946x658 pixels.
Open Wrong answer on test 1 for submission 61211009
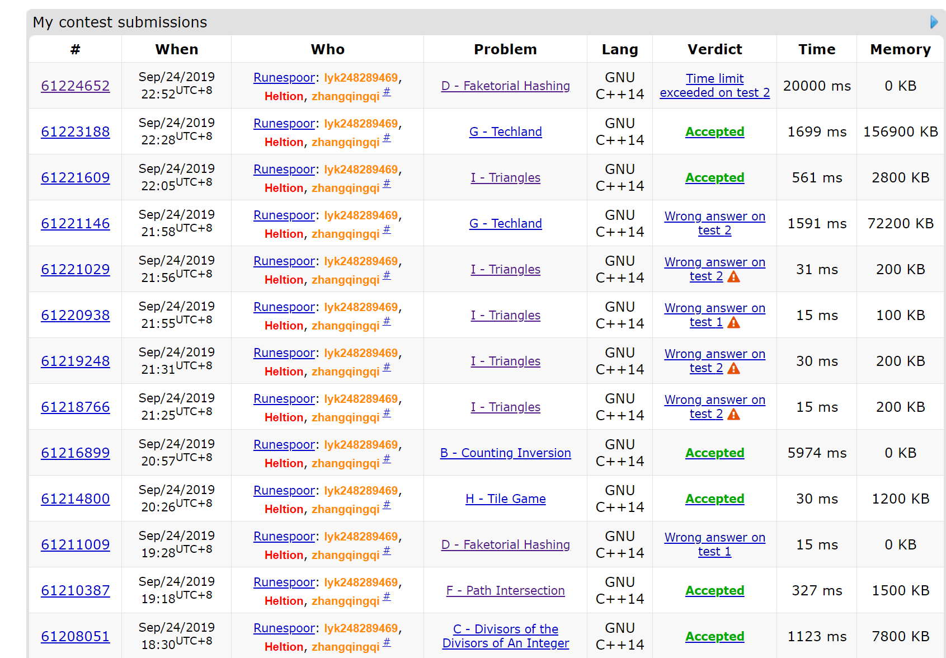(714, 544)
